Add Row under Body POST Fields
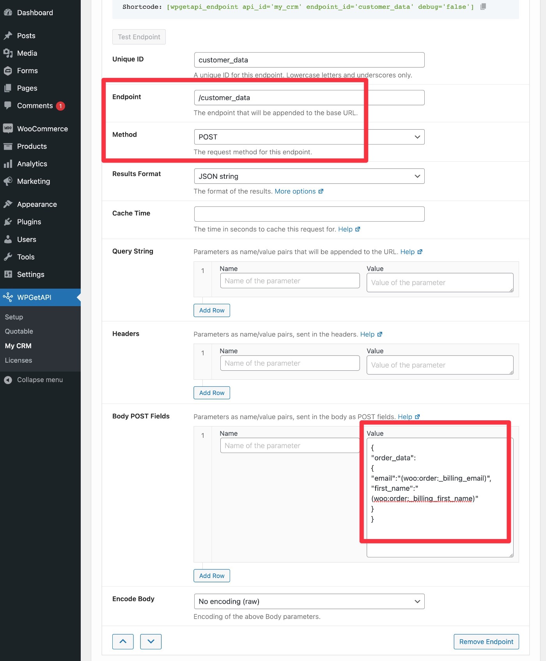 (212, 576)
